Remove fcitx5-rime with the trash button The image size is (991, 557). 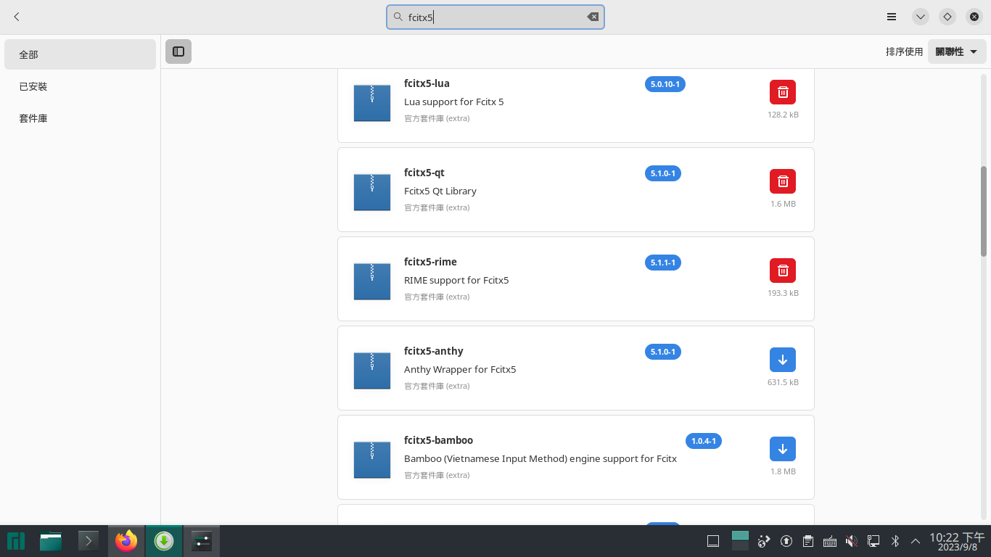pos(783,271)
